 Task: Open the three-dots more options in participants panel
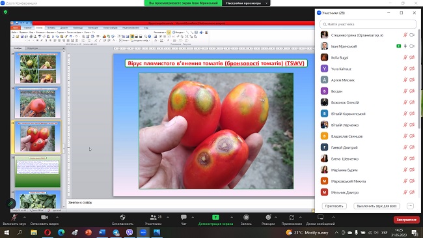pyautogui.click(x=410, y=206)
